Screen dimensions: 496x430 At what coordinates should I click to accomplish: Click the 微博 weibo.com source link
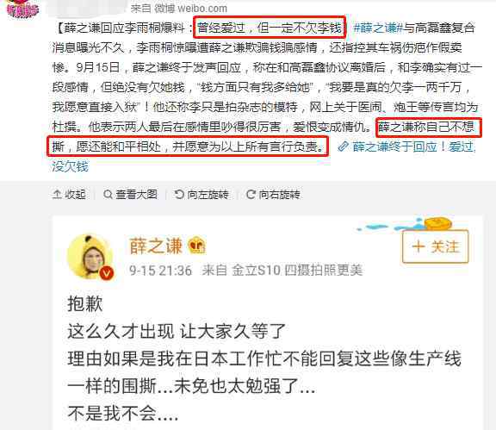[x=190, y=9]
